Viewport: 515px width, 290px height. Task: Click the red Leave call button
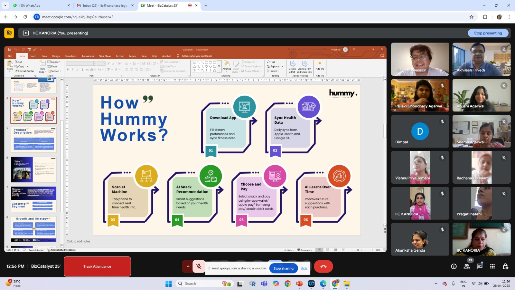point(323,266)
